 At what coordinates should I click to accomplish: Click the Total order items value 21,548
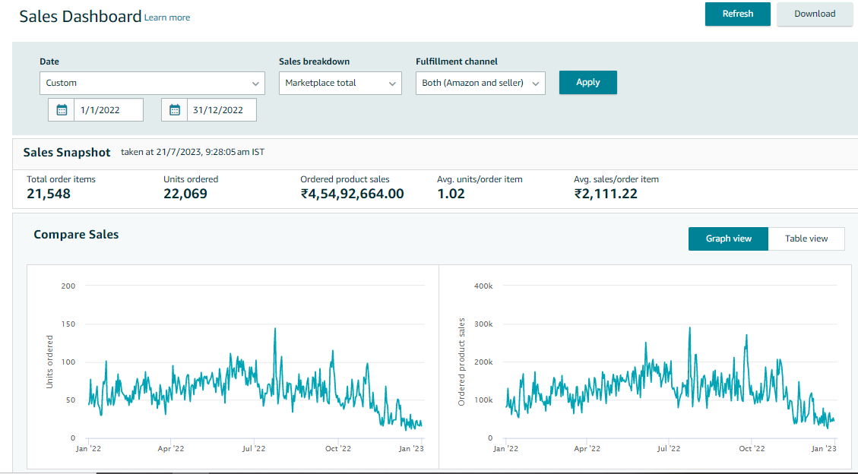pyautogui.click(x=49, y=194)
